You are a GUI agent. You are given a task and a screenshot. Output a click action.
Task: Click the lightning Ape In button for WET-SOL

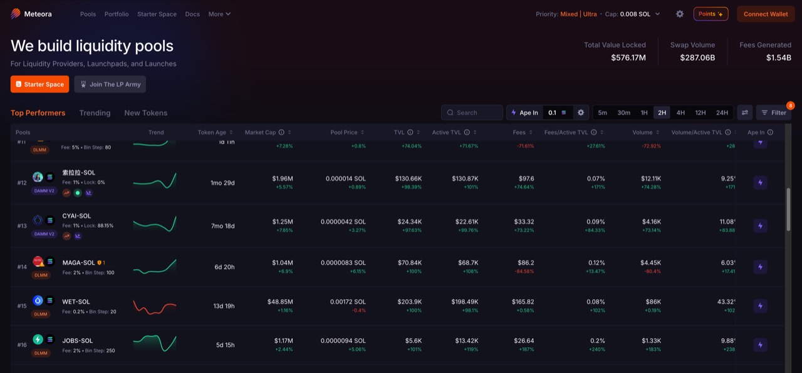pyautogui.click(x=760, y=306)
